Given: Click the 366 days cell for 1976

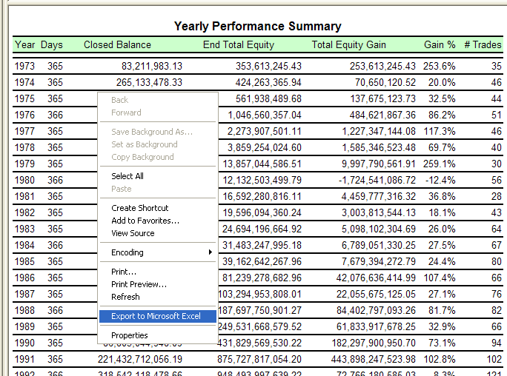Looking at the screenshot, I should click(56, 115).
